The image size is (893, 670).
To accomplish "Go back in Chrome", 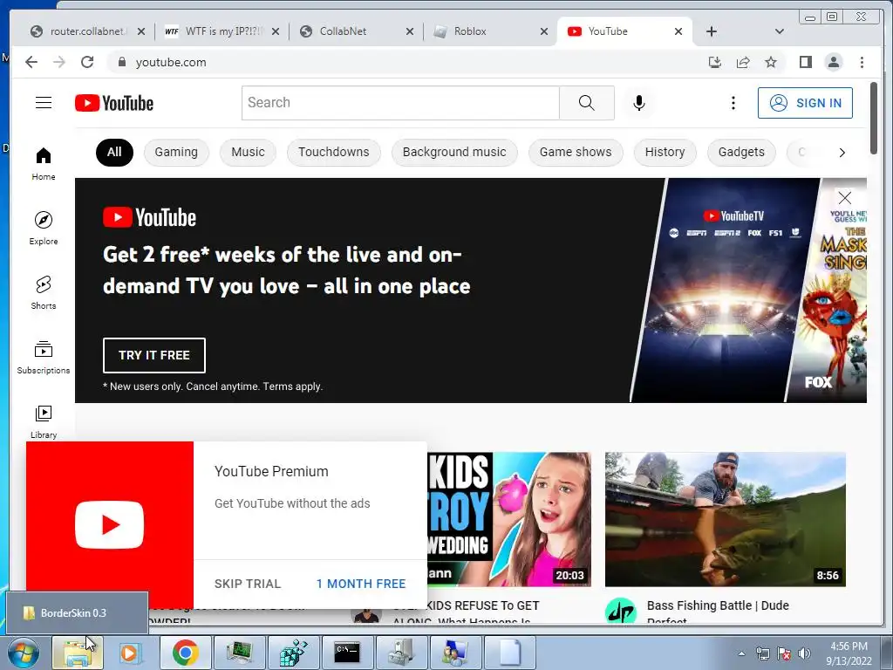I will 31,62.
